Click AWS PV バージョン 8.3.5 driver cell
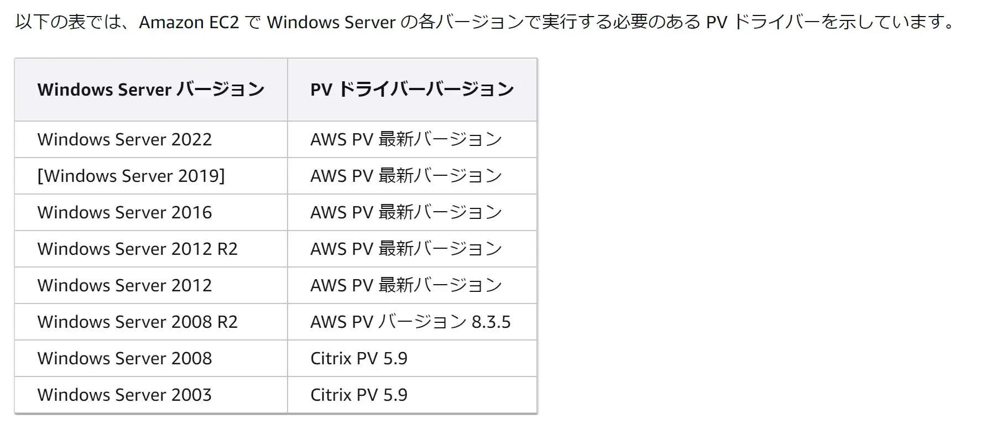The width and height of the screenshot is (981, 424). click(410, 322)
